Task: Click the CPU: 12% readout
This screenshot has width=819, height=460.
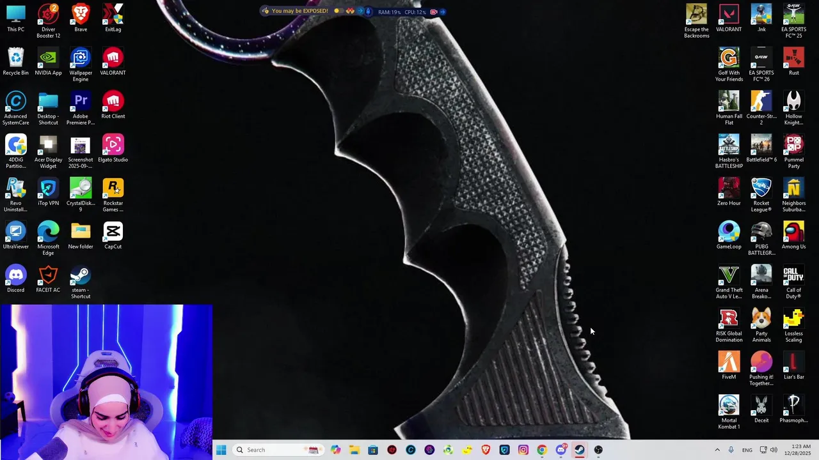Action: 415,11
